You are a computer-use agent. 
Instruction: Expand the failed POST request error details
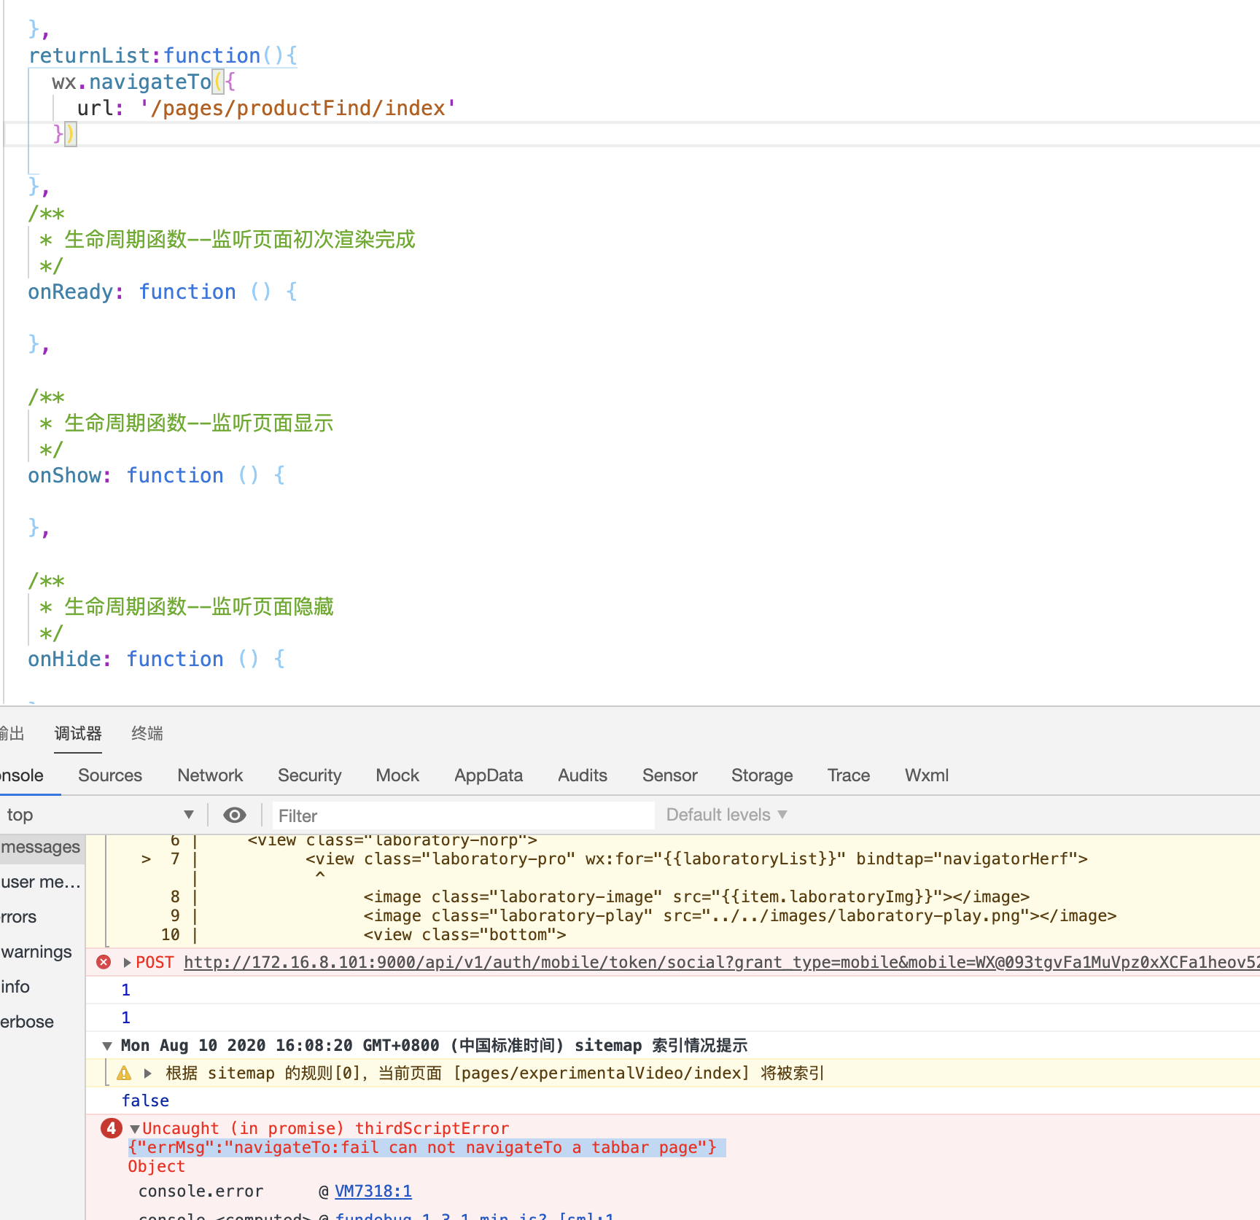127,962
